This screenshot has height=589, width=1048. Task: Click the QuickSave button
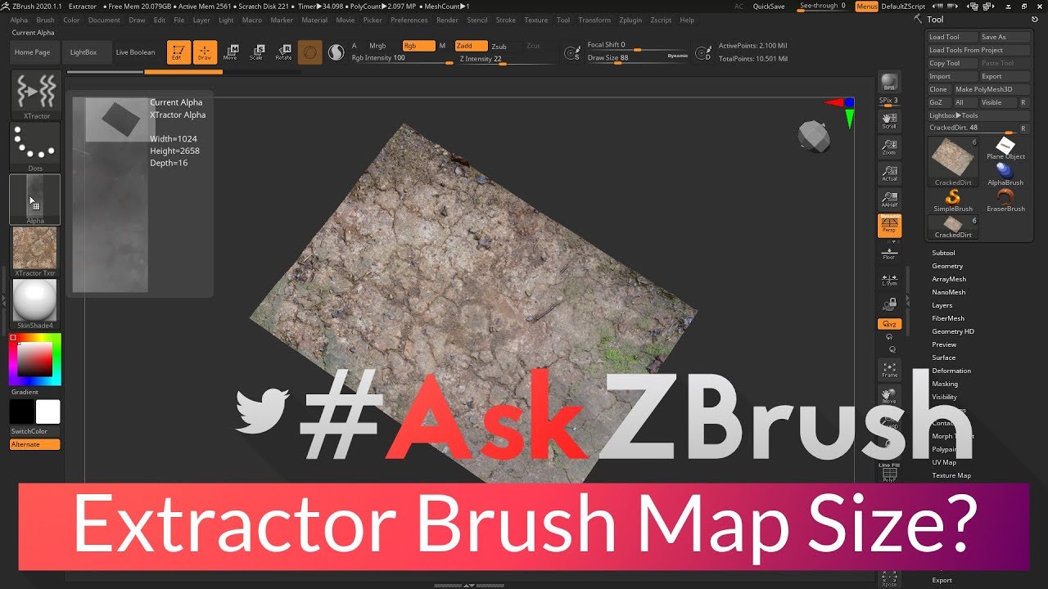tap(769, 6)
